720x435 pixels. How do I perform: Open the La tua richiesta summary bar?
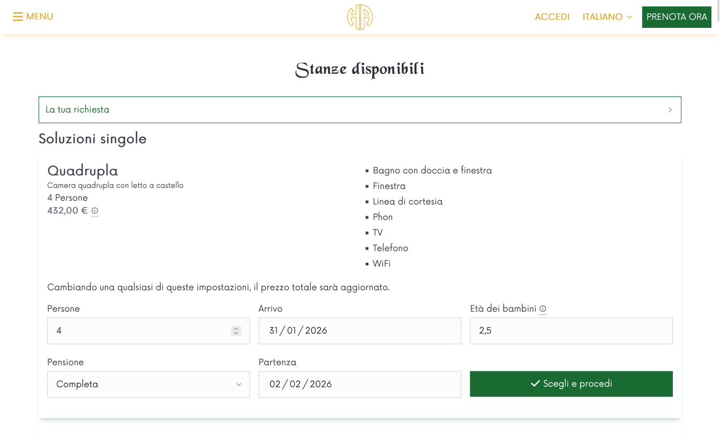(360, 109)
